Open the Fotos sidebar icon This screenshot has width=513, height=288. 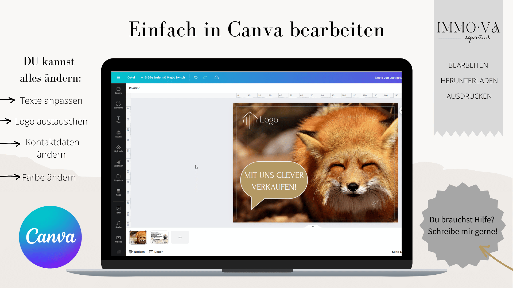118,210
